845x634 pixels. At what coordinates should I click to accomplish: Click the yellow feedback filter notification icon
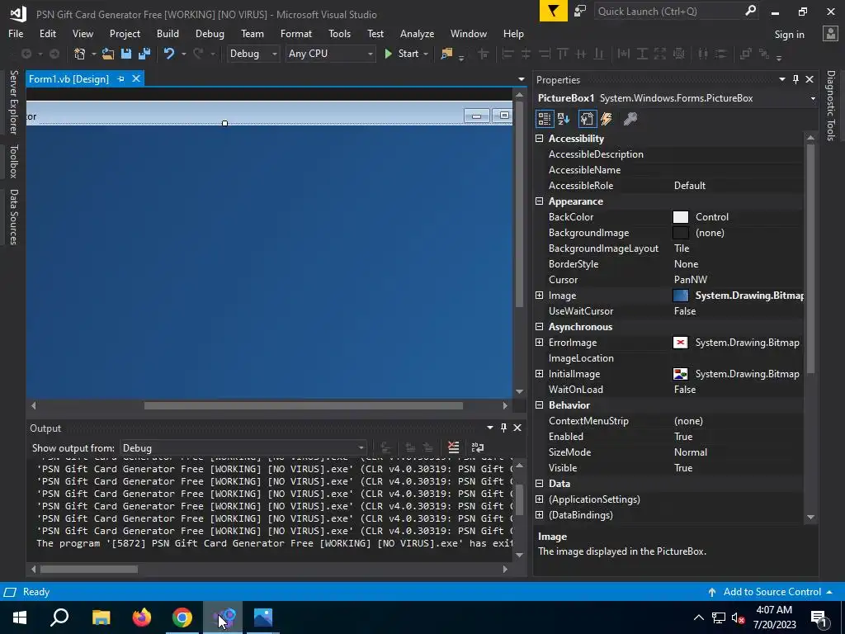553,11
